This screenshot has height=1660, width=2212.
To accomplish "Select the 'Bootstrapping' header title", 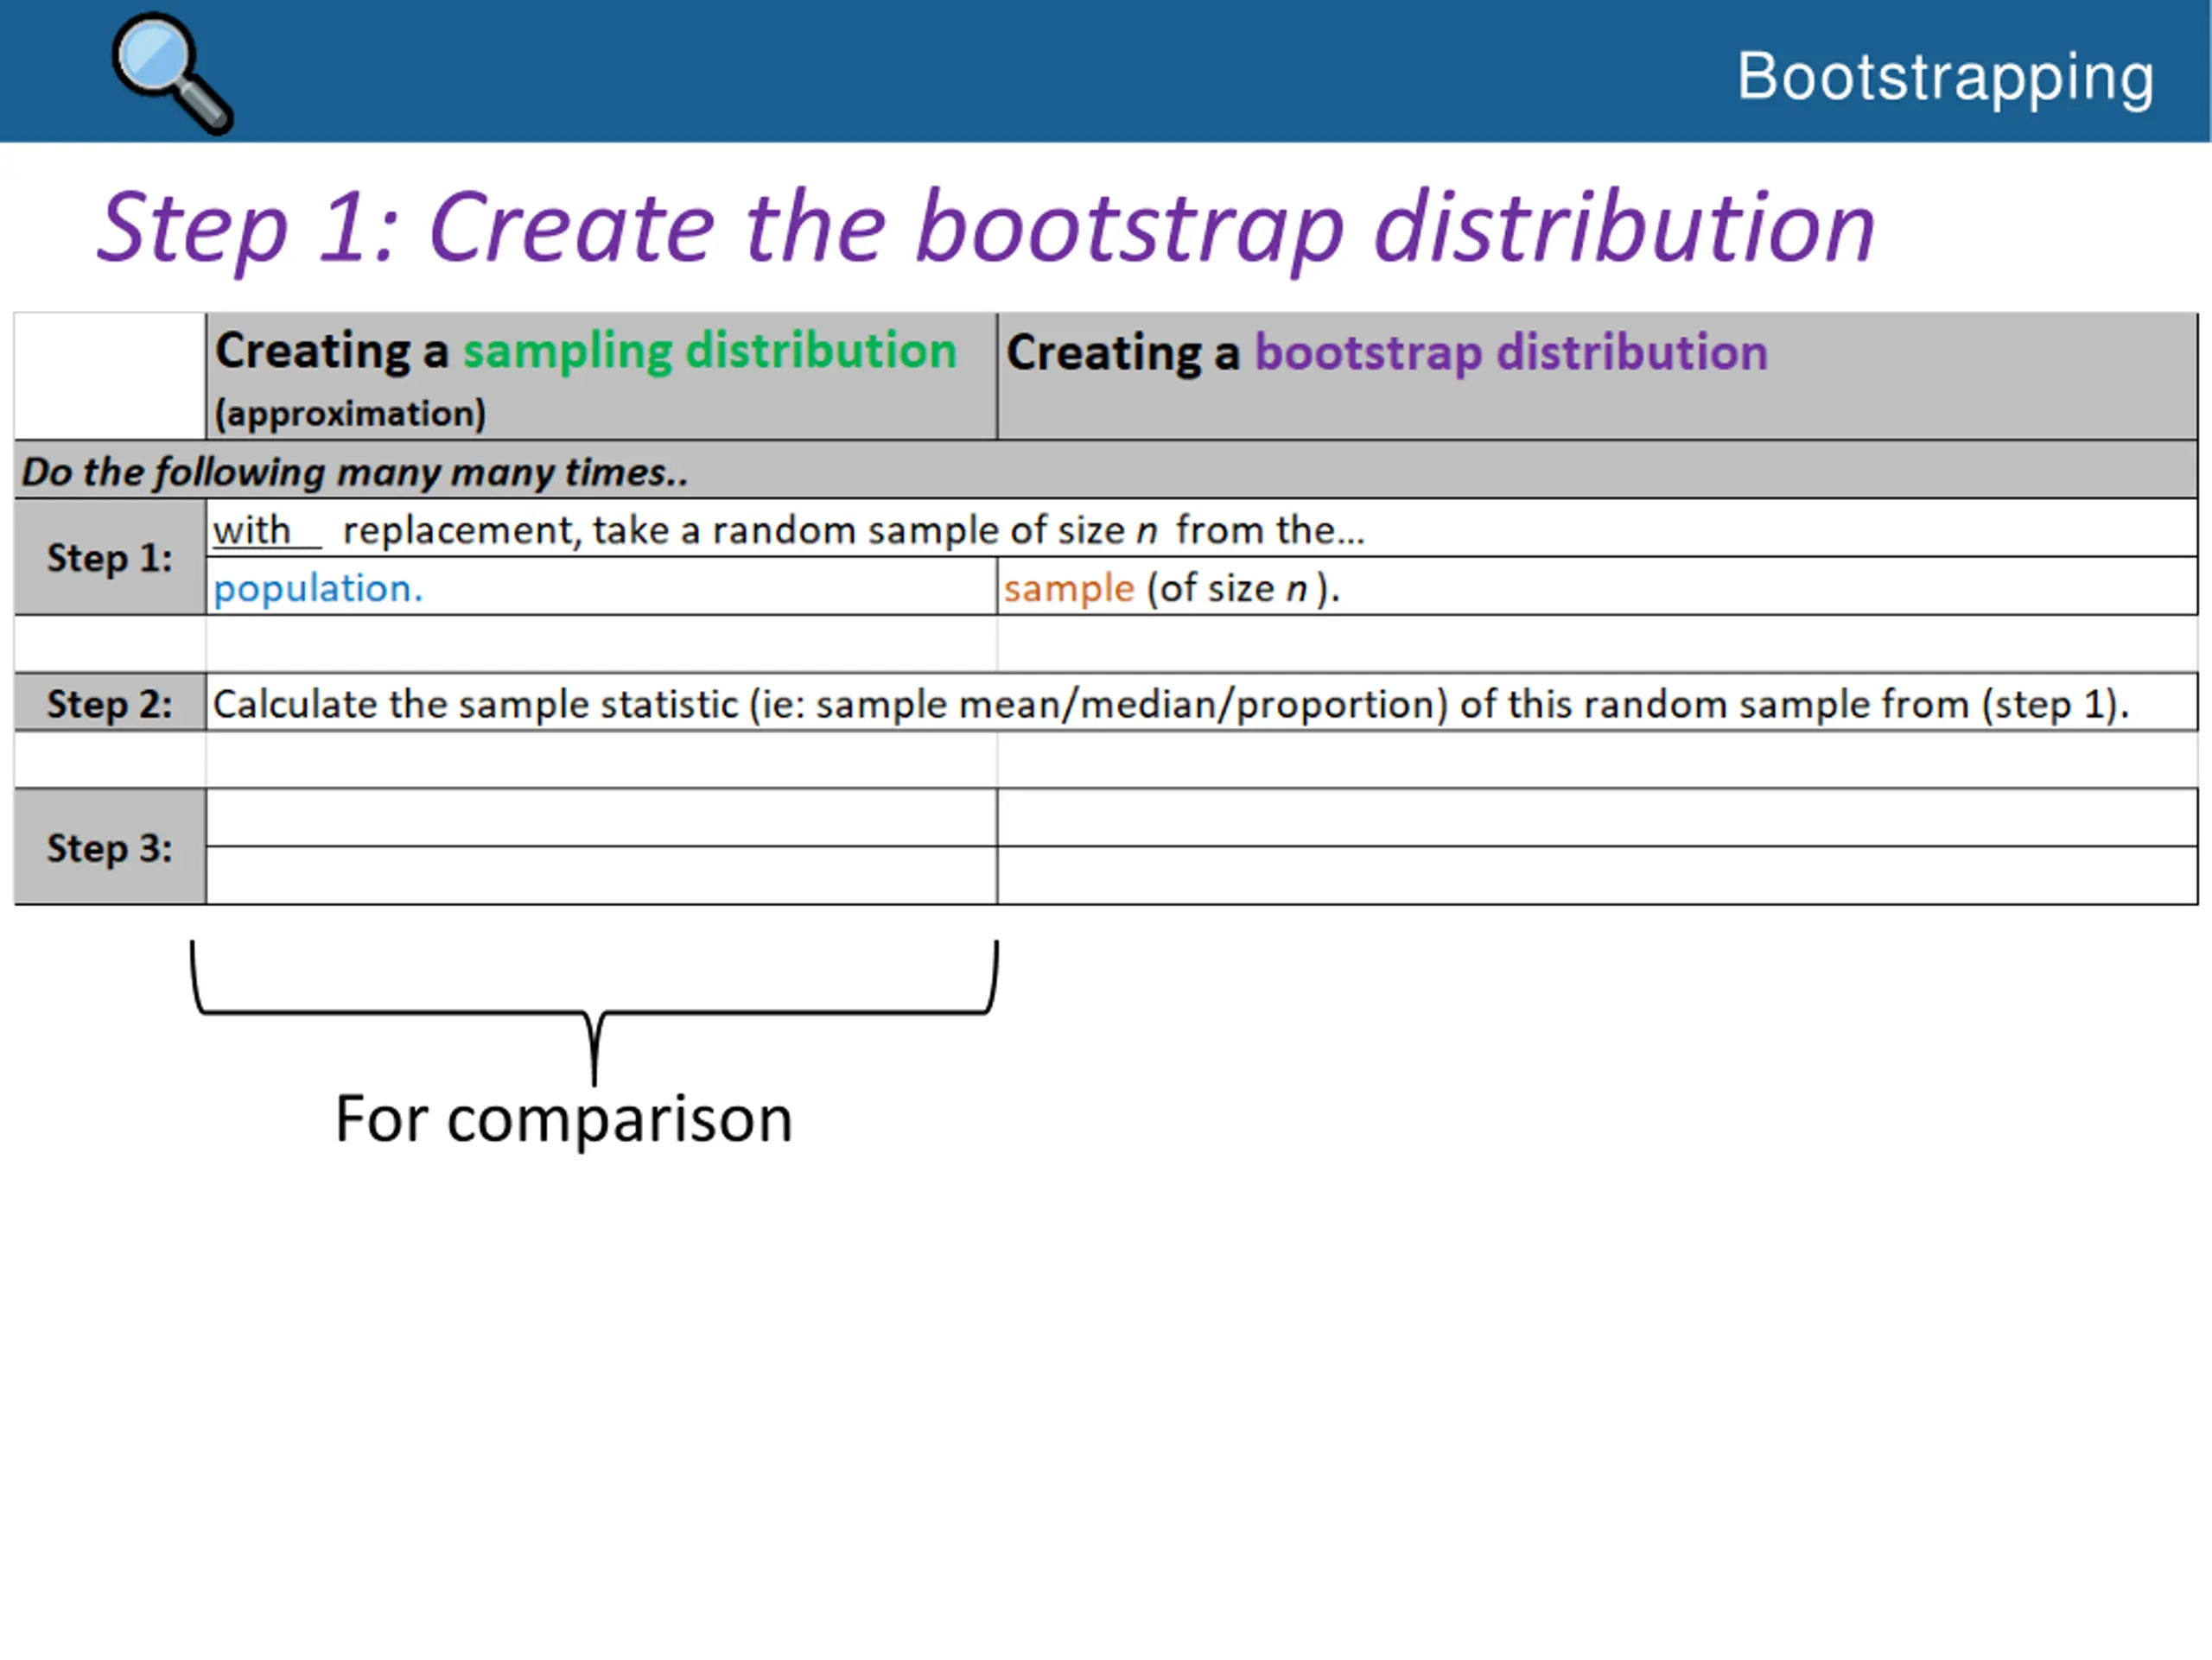I will tap(1945, 77).
